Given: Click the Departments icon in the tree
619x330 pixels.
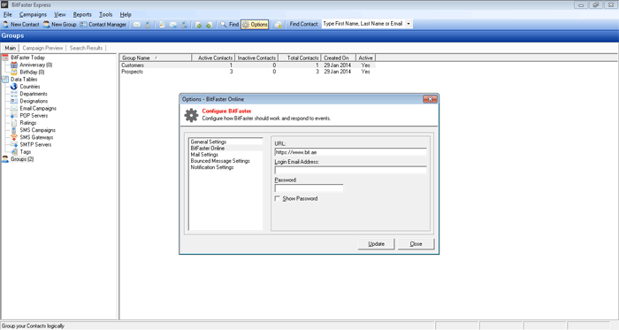Looking at the screenshot, I should pos(14,94).
